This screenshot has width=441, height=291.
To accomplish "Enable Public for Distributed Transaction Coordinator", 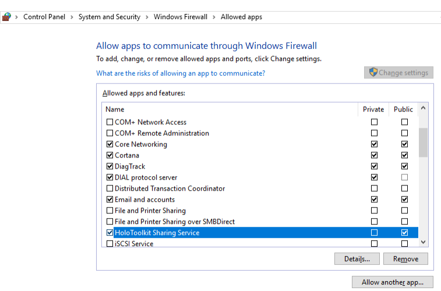I will [x=404, y=188].
